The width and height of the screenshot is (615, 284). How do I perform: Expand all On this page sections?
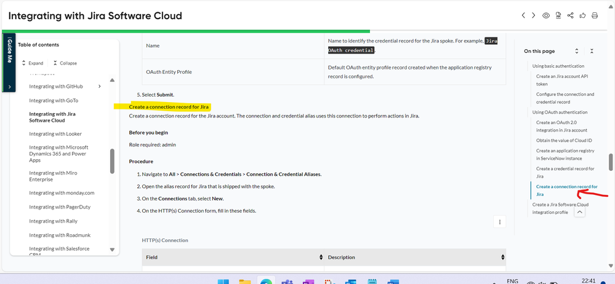[577, 51]
